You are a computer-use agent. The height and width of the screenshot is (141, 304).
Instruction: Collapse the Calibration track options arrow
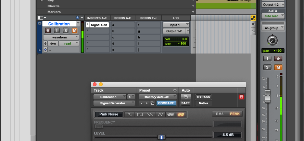pos(40,23)
